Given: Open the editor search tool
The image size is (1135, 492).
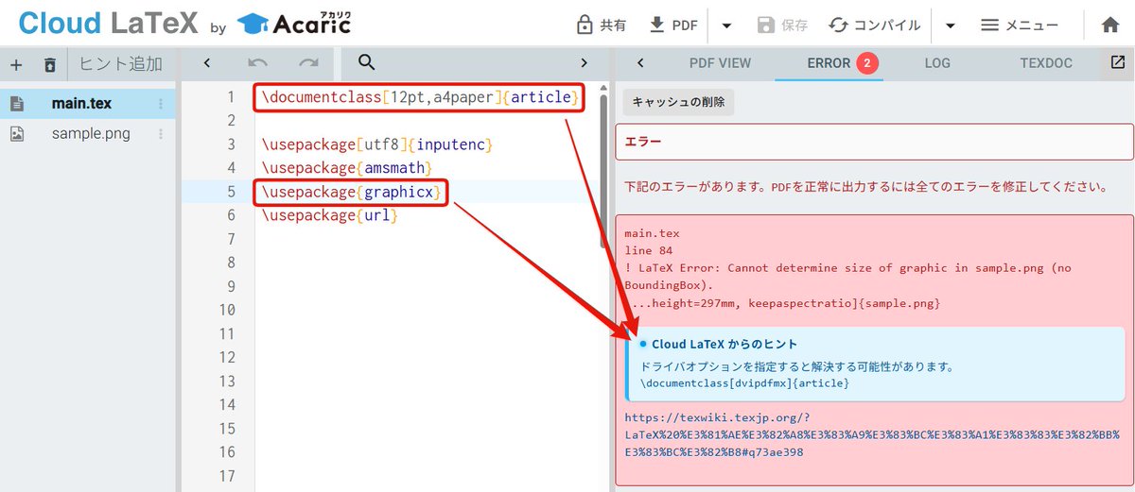Looking at the screenshot, I should 367,63.
